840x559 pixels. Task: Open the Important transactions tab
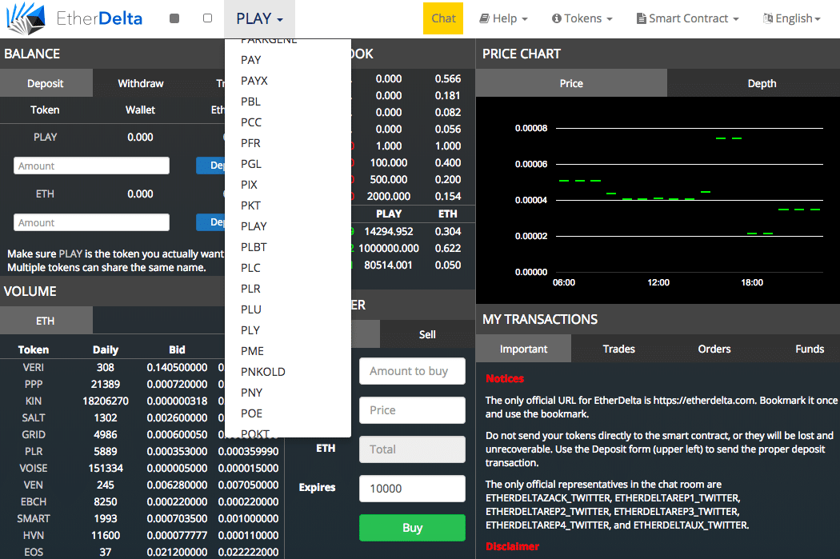(523, 349)
